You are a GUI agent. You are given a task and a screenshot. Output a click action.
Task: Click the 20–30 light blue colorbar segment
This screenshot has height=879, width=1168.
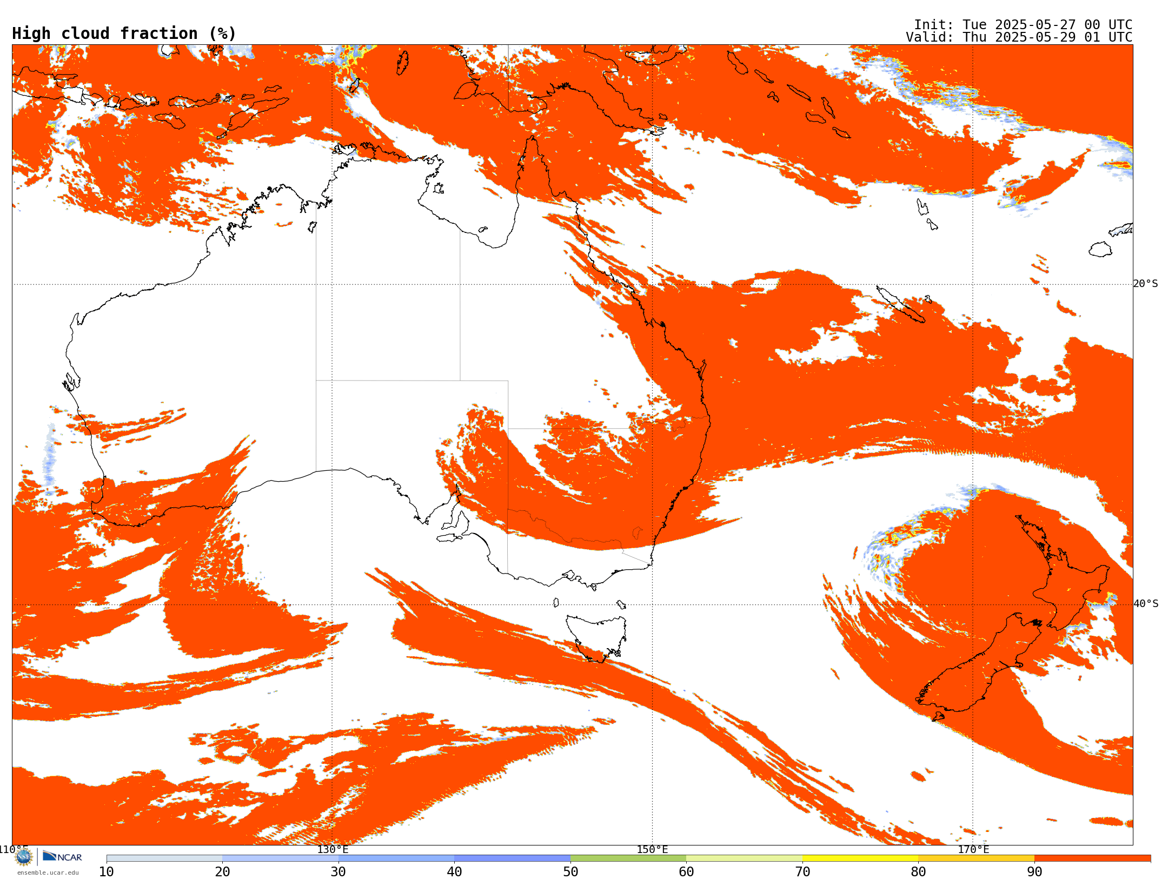(280, 858)
